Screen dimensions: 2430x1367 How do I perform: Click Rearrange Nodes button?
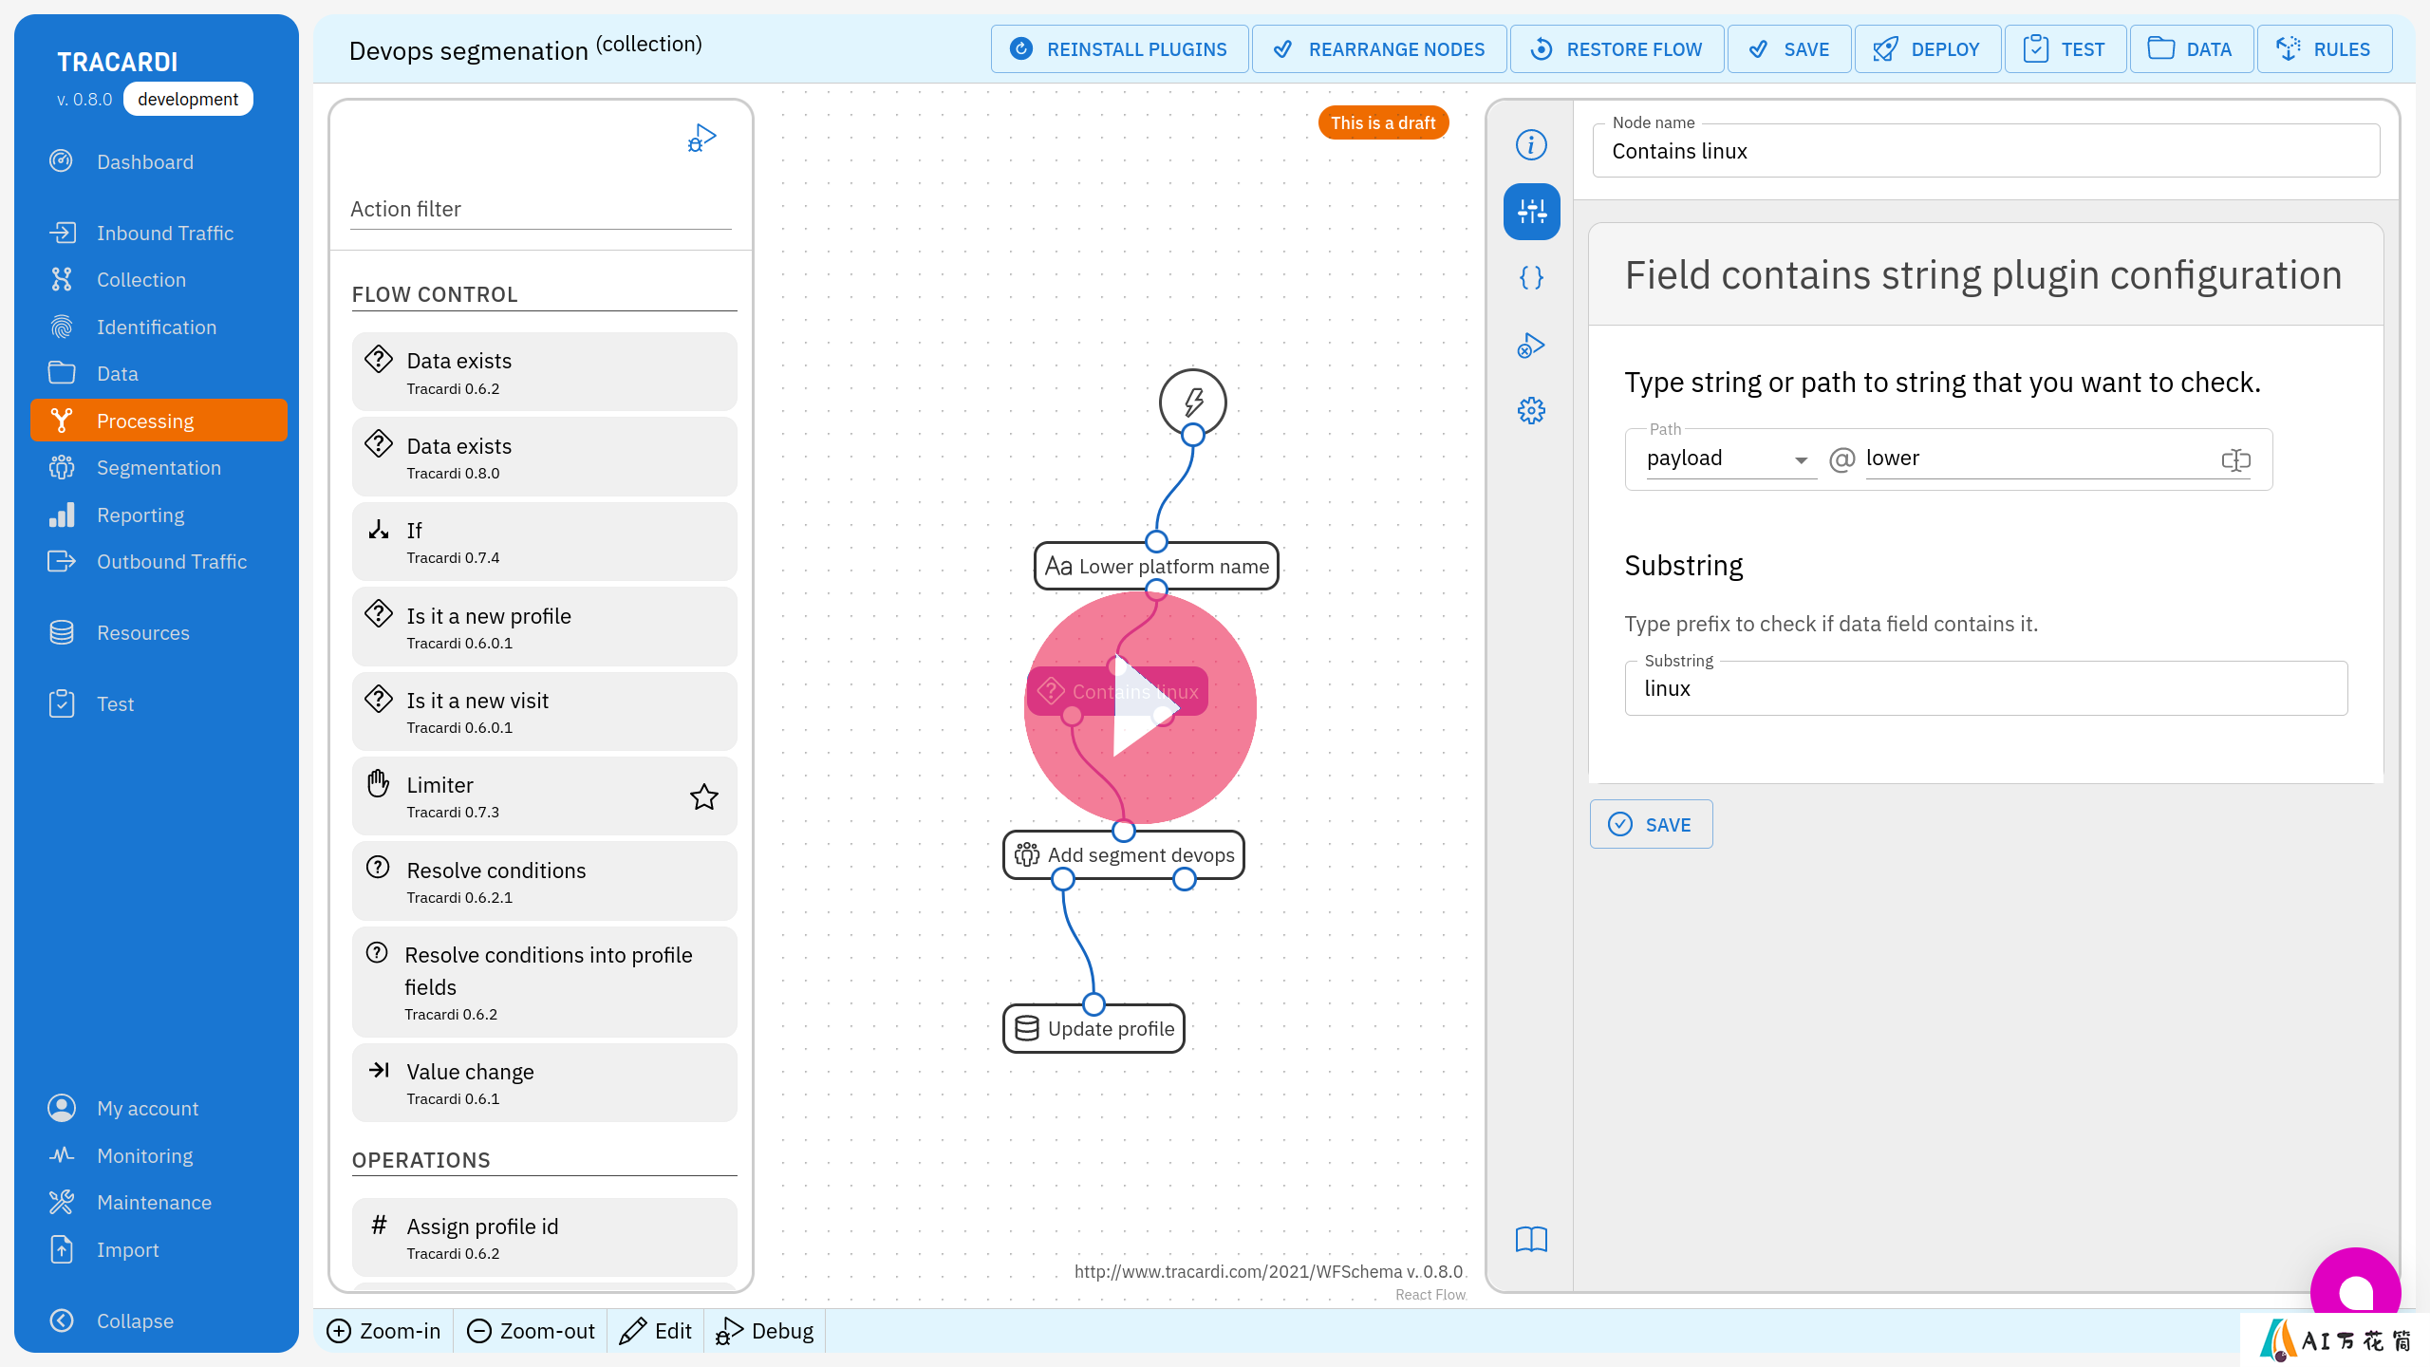[1379, 49]
